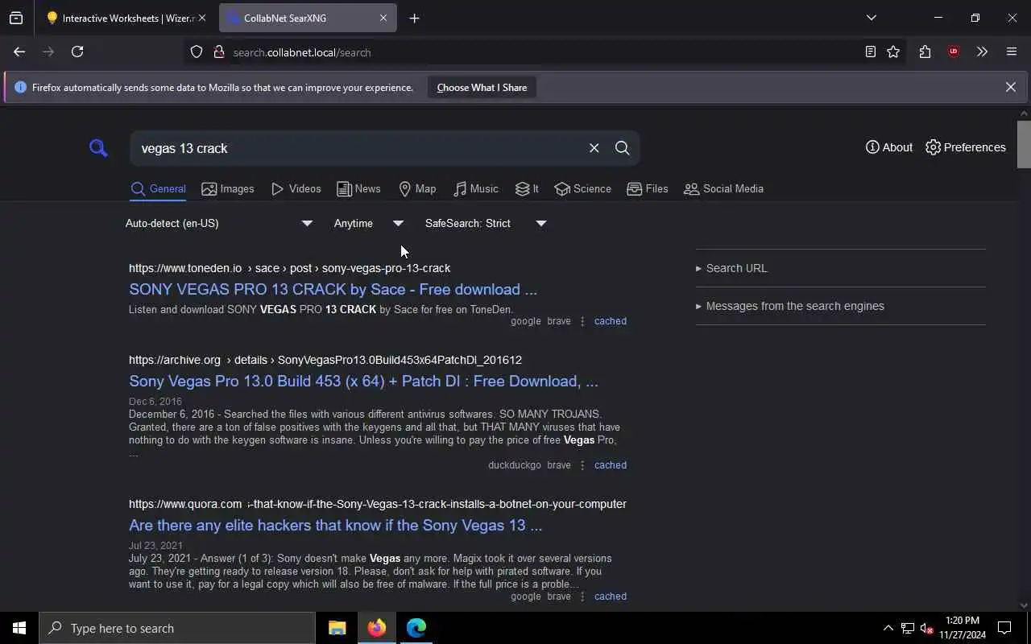The image size is (1031, 644).
Task: Open the SafeSearch Strict dropdown
Action: coord(486,223)
